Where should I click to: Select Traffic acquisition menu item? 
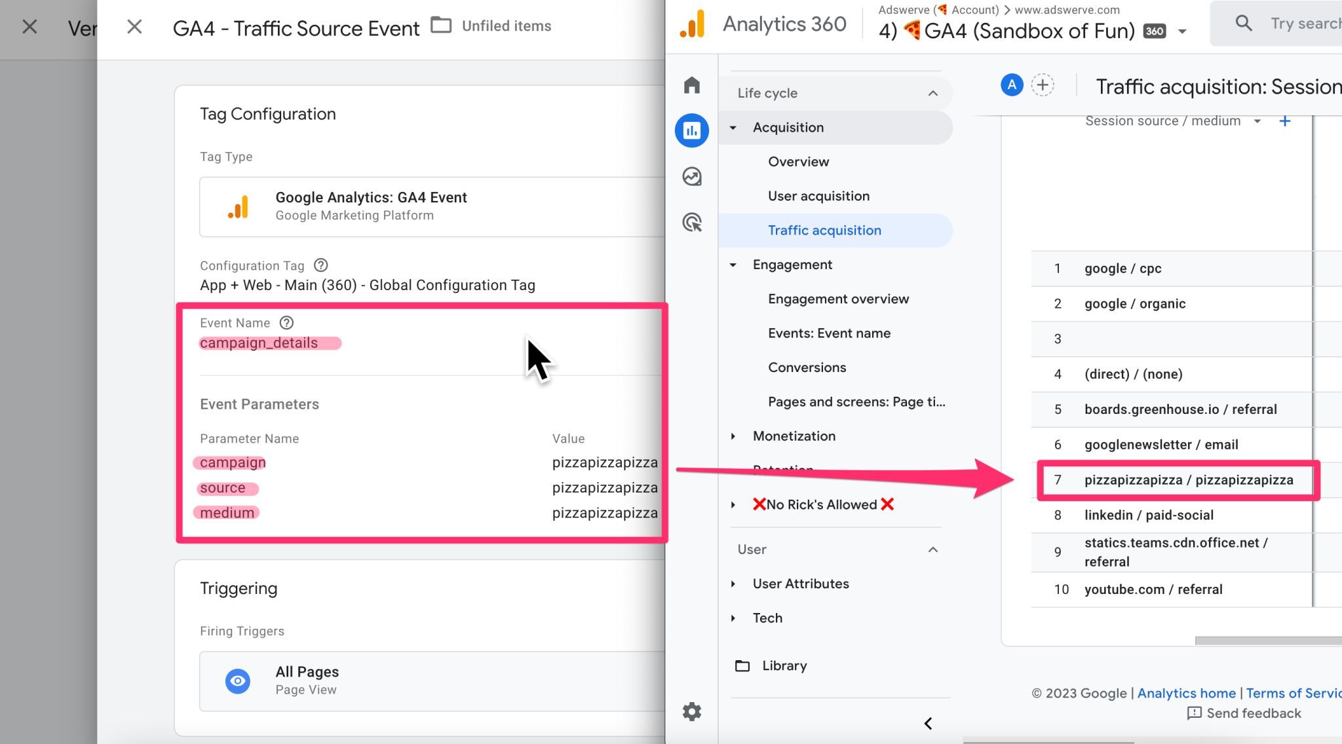825,230
